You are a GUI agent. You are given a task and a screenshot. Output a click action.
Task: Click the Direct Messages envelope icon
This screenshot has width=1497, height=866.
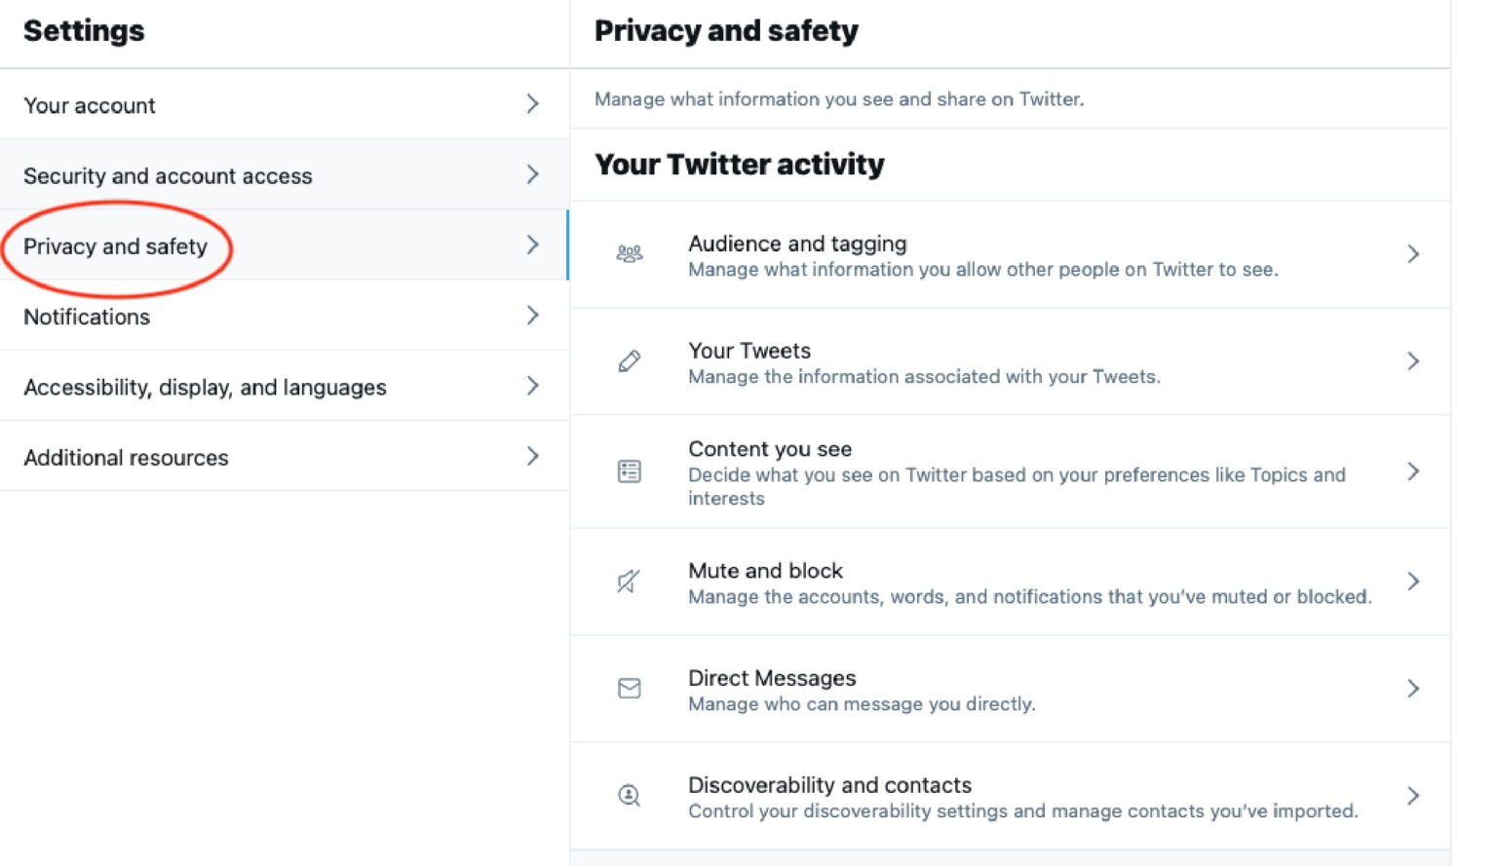(x=630, y=689)
